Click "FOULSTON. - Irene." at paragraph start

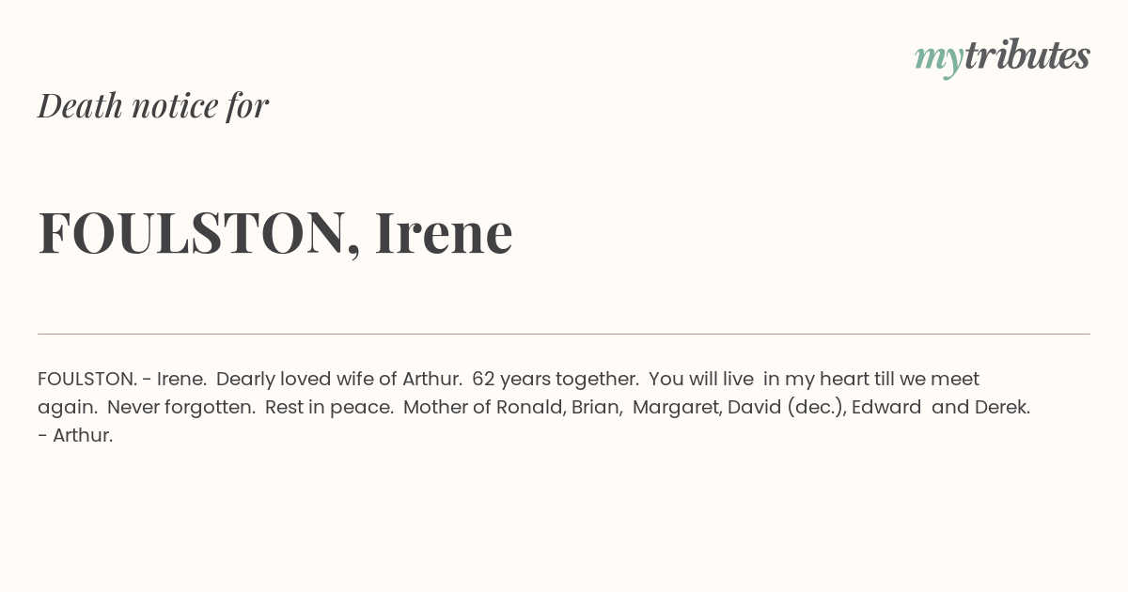pos(122,379)
